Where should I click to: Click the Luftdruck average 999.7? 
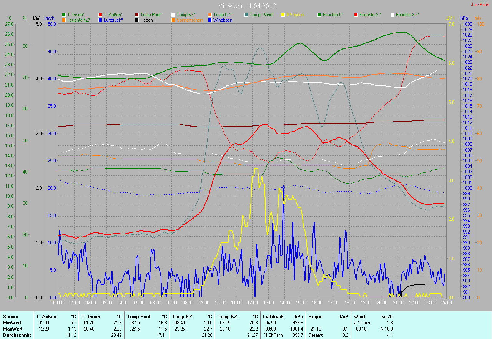[298, 335]
